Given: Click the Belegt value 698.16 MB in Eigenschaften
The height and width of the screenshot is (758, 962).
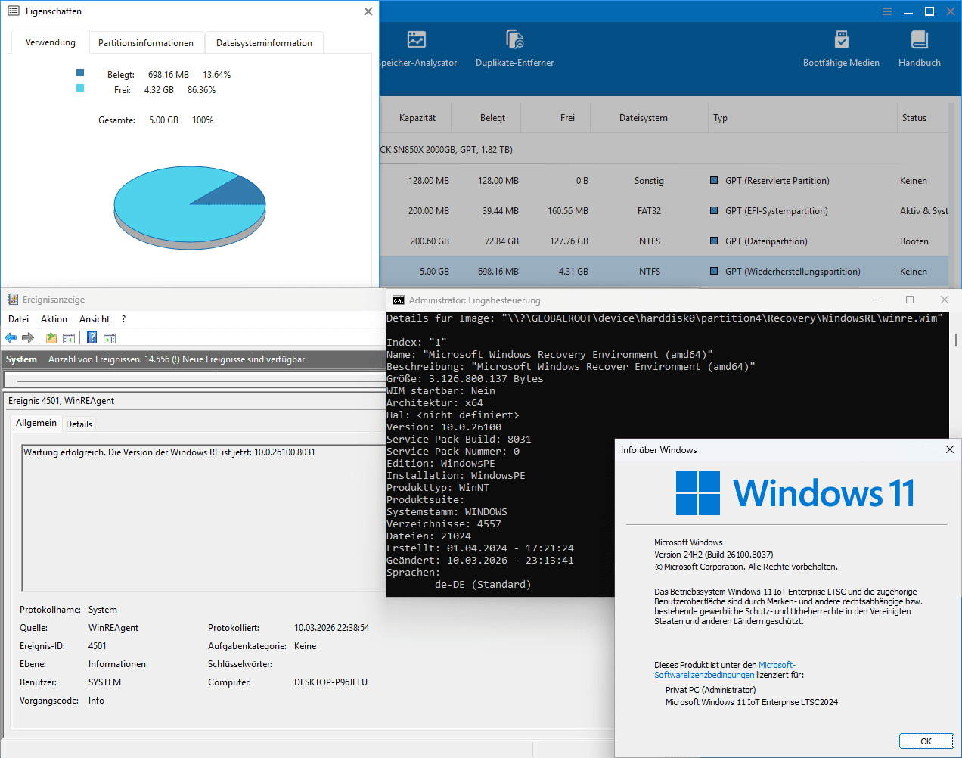Looking at the screenshot, I should tap(169, 75).
